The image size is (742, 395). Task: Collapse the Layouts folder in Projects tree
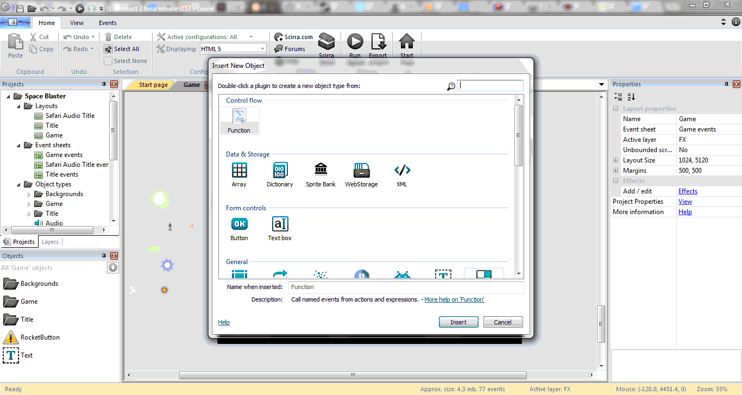[x=19, y=106]
